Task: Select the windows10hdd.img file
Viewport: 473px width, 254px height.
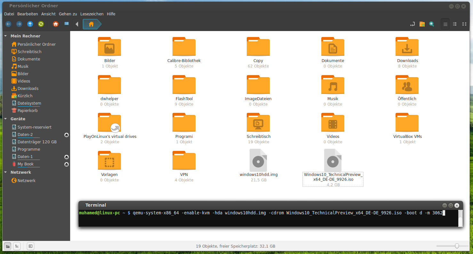Action: (x=258, y=161)
